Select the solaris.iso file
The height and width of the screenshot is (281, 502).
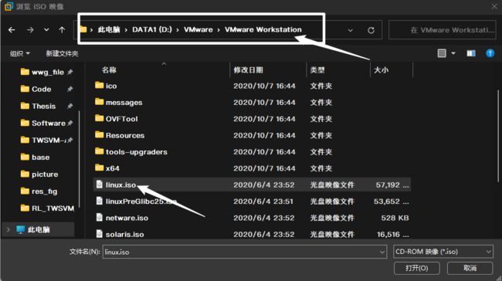tap(252, 234)
